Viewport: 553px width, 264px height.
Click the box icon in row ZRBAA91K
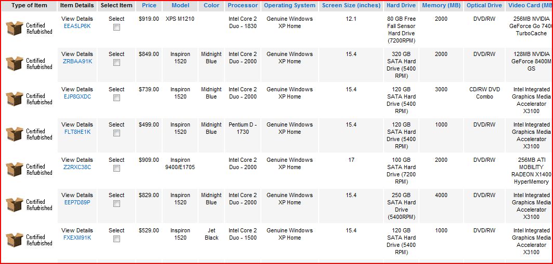click(15, 63)
